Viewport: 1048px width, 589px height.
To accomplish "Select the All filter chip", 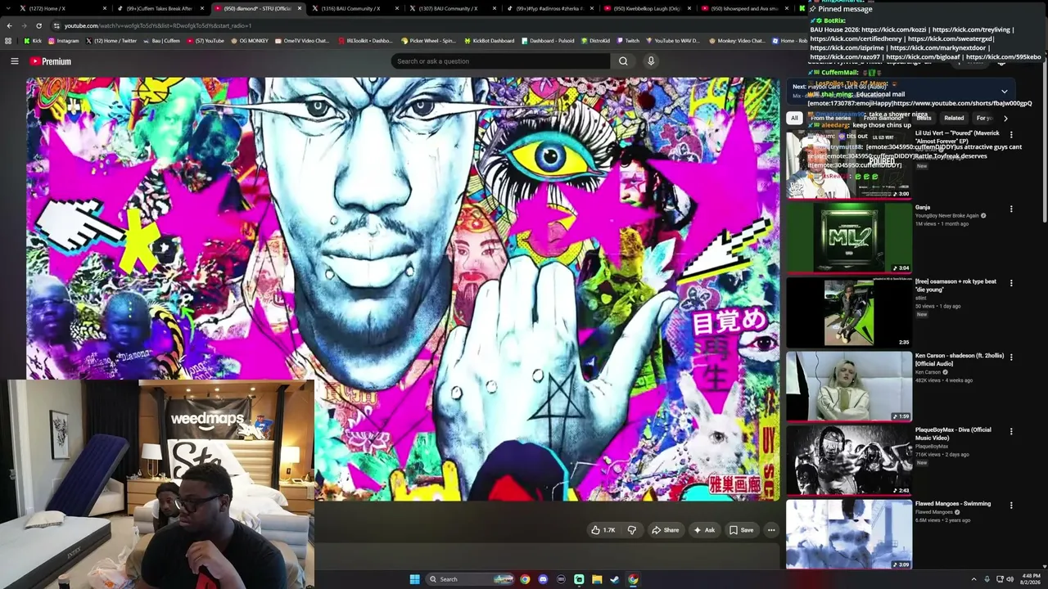I will click(794, 118).
